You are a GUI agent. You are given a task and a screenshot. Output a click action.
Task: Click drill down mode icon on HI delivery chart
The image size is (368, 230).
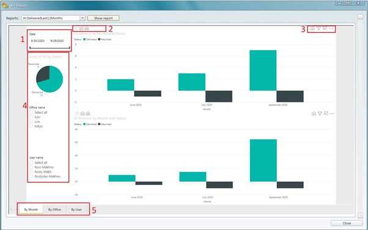tap(312, 29)
